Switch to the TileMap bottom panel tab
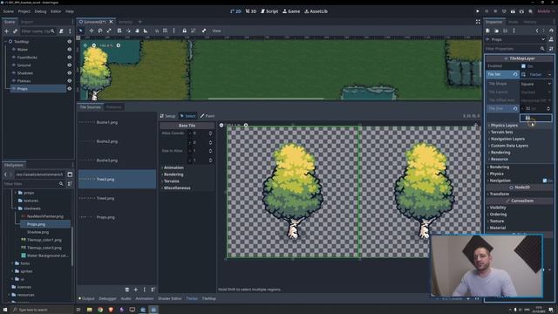The image size is (558, 314). tap(209, 298)
